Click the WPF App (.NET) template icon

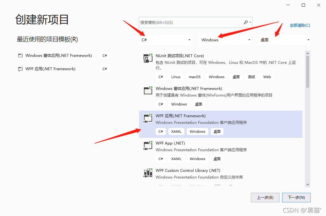point(148,146)
